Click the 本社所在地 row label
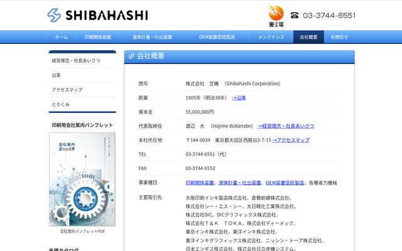Image resolution: width=402 pixels, height=251 pixels. coord(150,140)
